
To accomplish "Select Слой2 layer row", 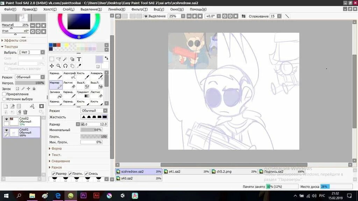I will click(x=22, y=121).
